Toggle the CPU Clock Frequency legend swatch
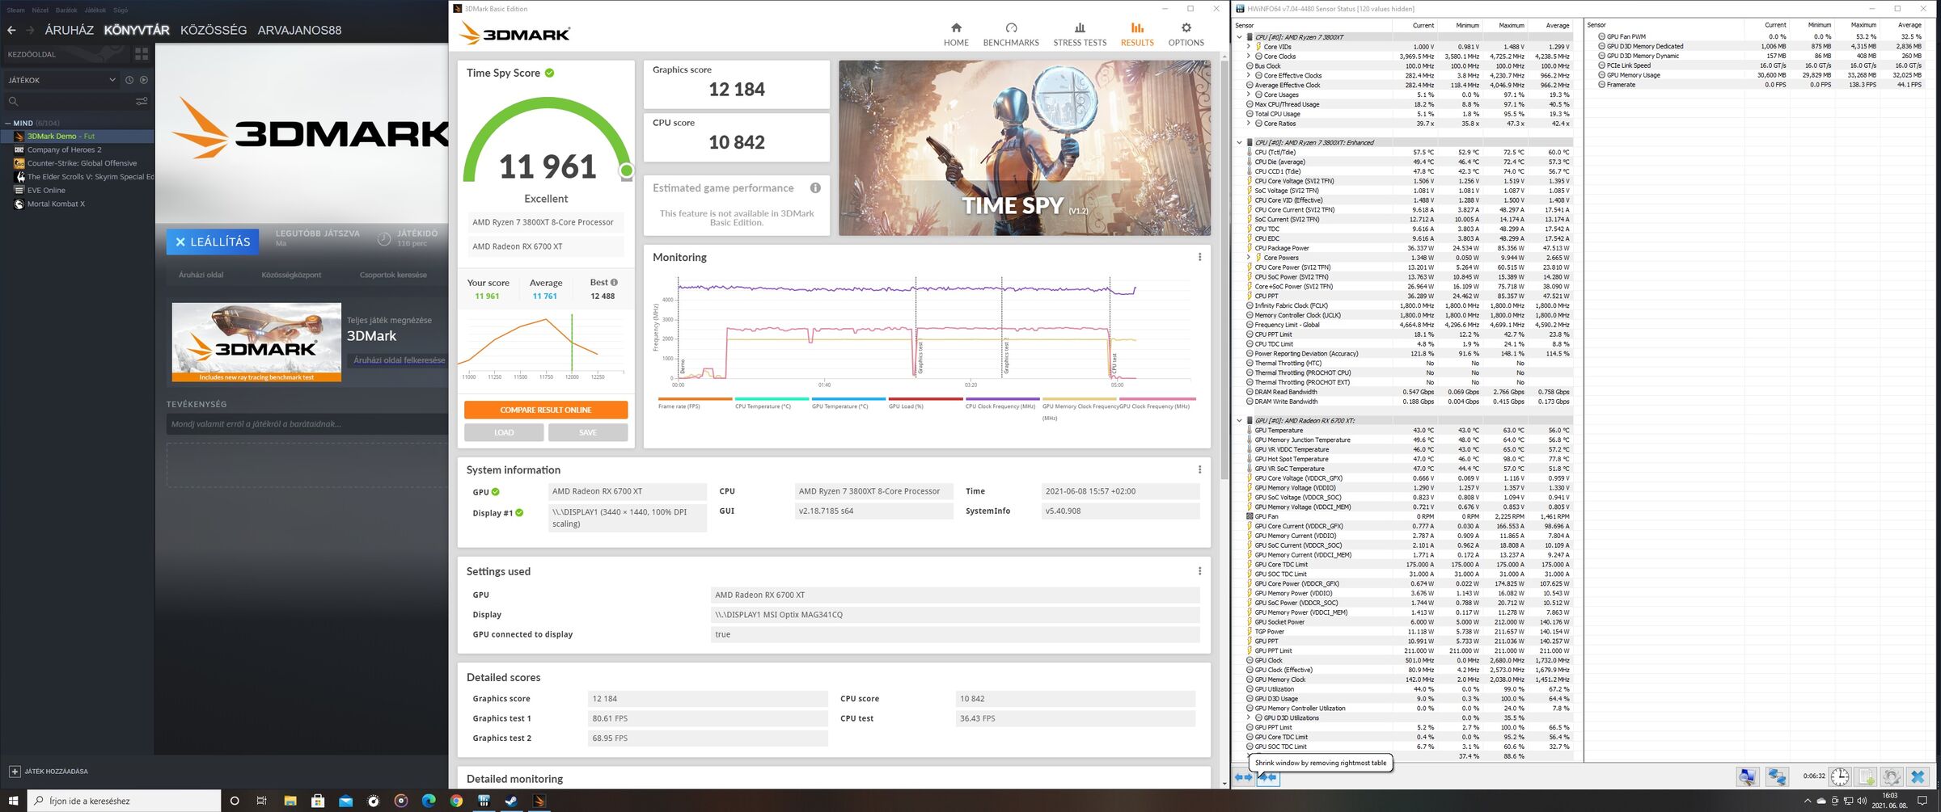Viewport: 1941px width, 812px height. point(1002,398)
